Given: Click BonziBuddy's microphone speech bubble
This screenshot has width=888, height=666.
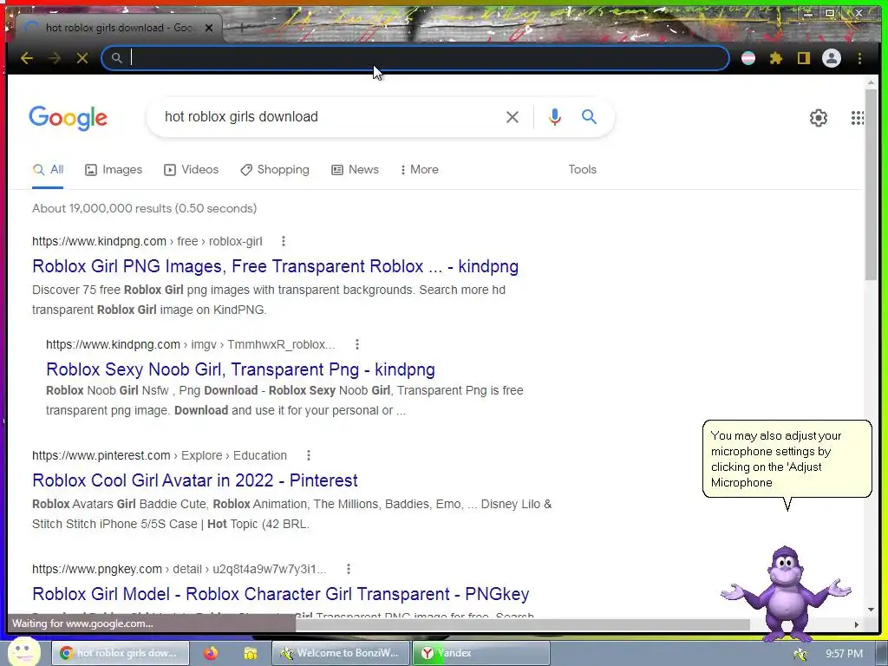Looking at the screenshot, I should pyautogui.click(x=787, y=460).
